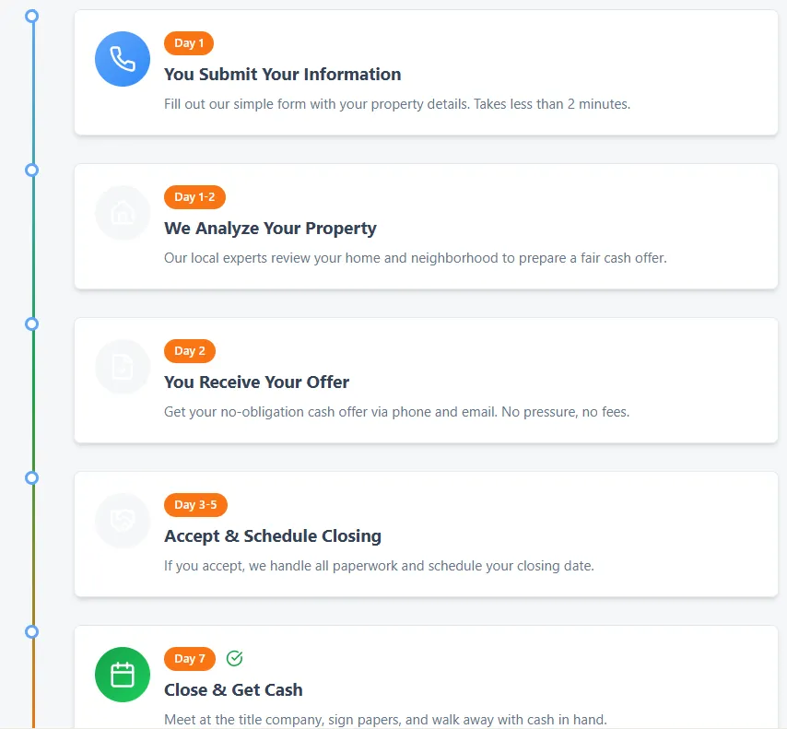Click the green calendar icon circle
Viewport: 787px width, 729px height.
(123, 675)
